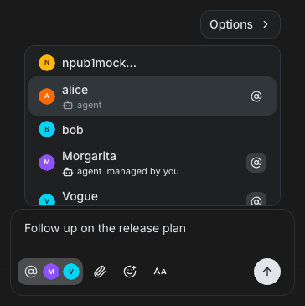Click the agent robot icon under alice
305x306 pixels.
68,106
